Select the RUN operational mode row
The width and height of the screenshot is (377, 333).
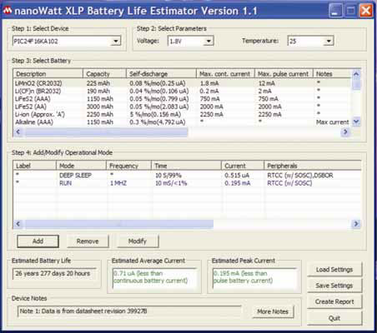click(187, 183)
